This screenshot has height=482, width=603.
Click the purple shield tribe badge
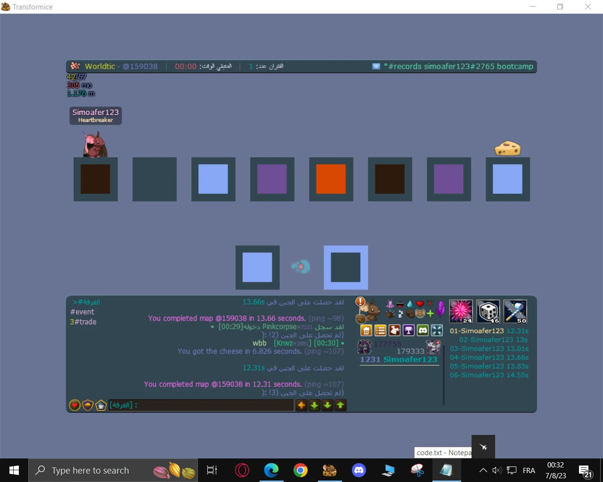coord(88,405)
